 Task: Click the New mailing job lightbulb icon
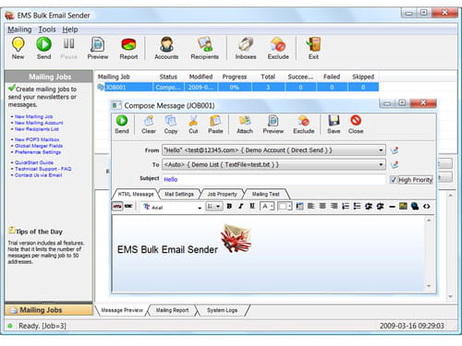coord(18,48)
